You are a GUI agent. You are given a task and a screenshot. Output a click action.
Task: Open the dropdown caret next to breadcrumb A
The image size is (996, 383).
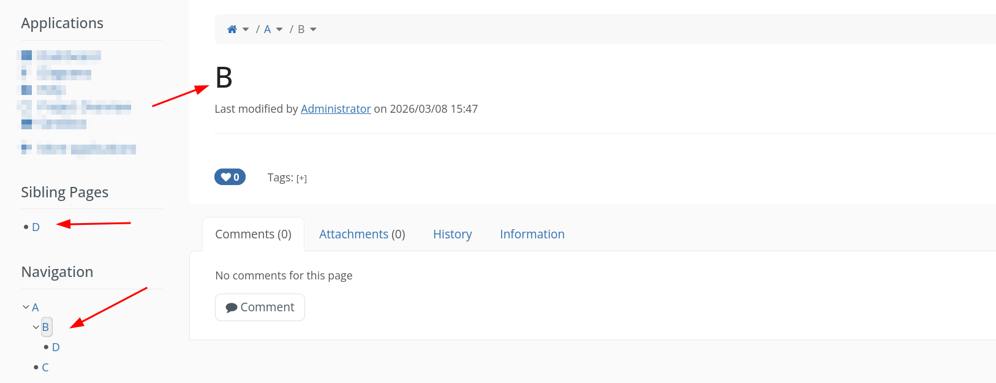[x=279, y=29]
